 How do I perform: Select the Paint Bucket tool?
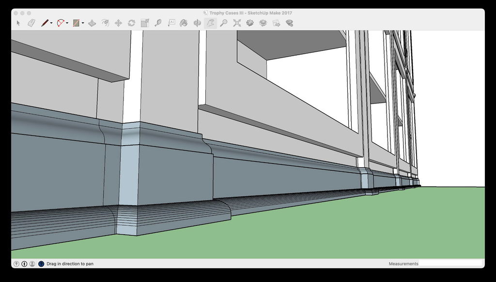pos(184,23)
